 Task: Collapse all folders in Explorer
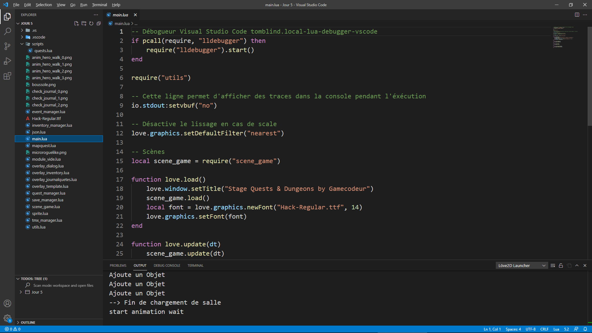(99, 23)
